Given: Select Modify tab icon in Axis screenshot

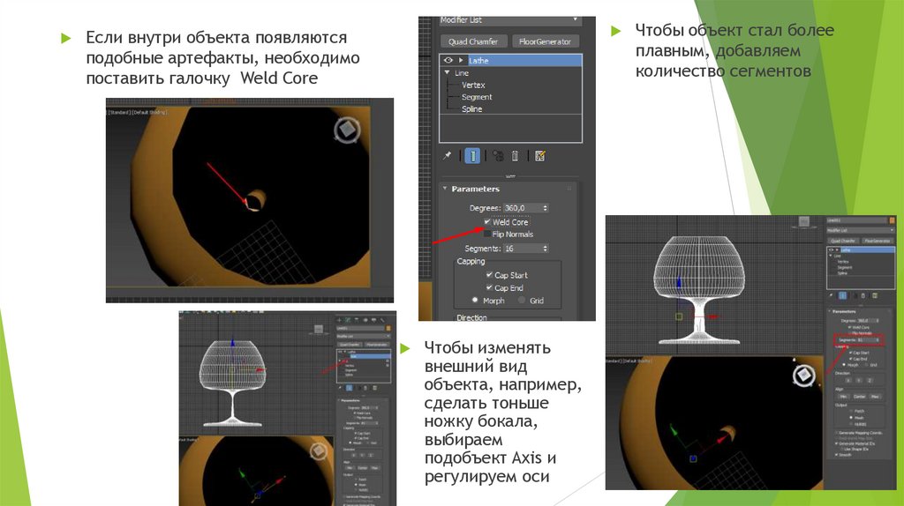Looking at the screenshot, I should (348, 320).
